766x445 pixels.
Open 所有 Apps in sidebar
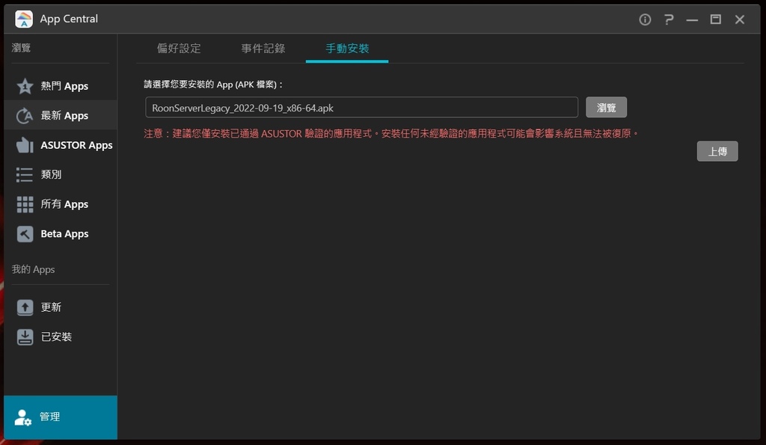point(61,204)
